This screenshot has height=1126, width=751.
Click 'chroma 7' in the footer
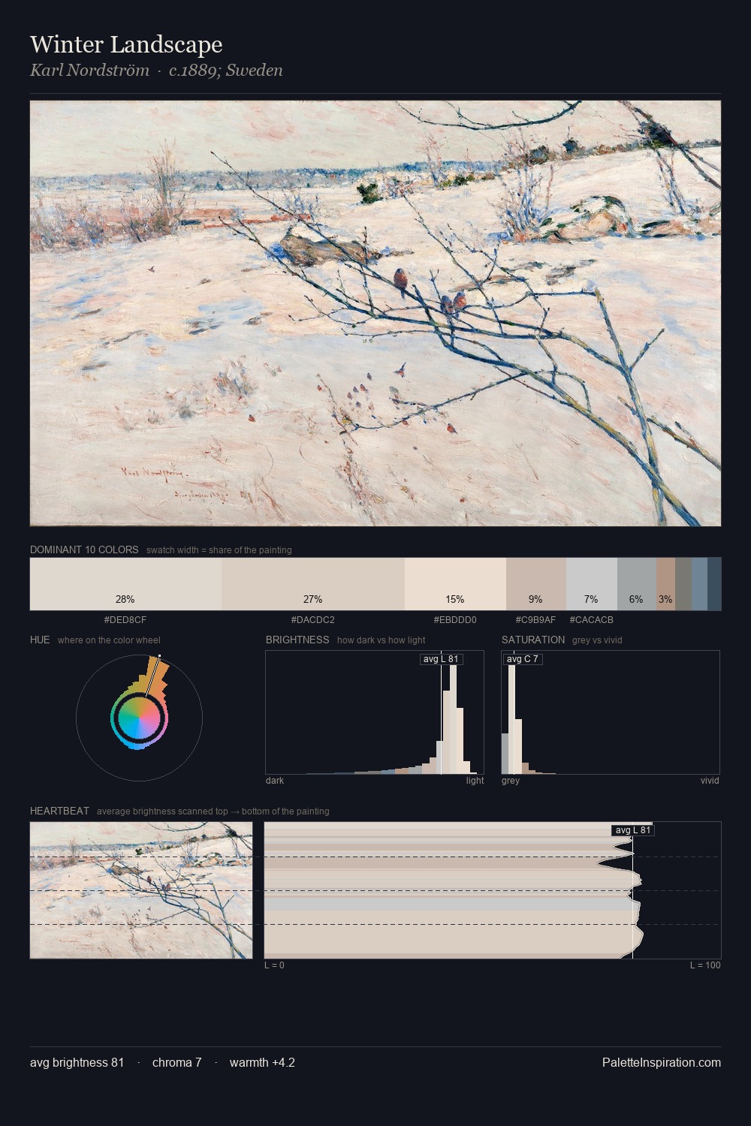[x=177, y=1062]
